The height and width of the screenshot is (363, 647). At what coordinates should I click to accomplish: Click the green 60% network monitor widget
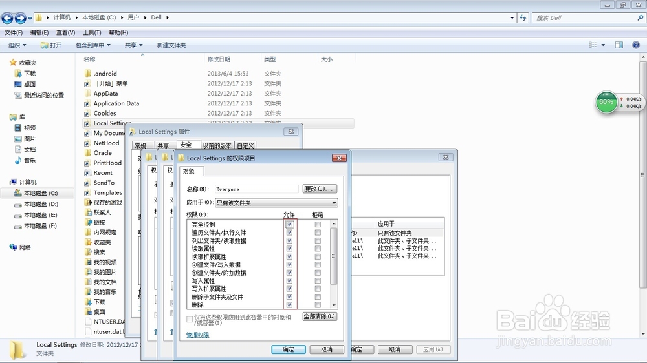tap(606, 102)
